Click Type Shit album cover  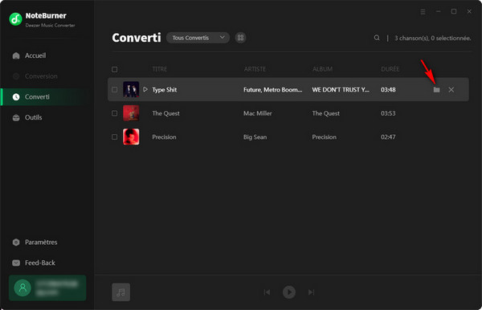131,89
